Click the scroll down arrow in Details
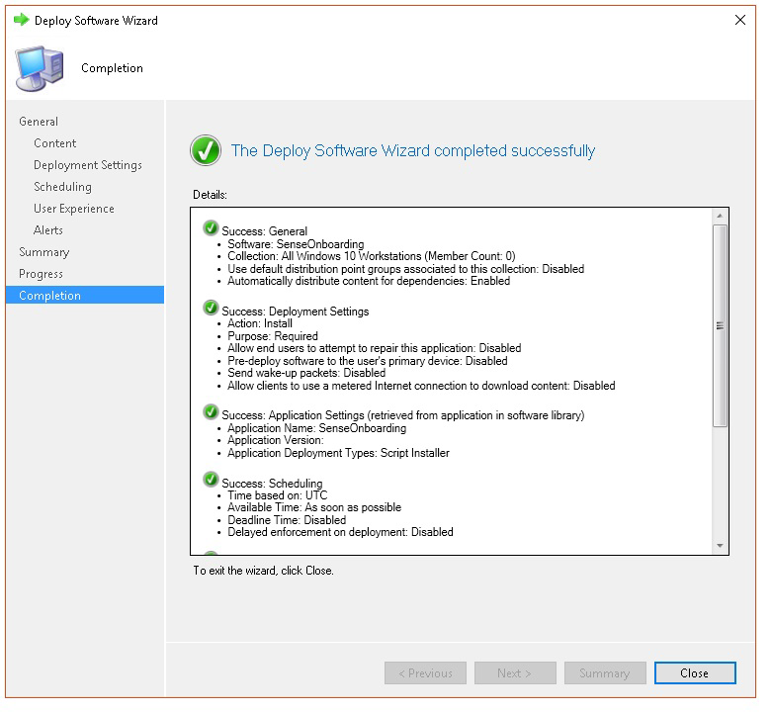772x714 pixels. point(720,546)
